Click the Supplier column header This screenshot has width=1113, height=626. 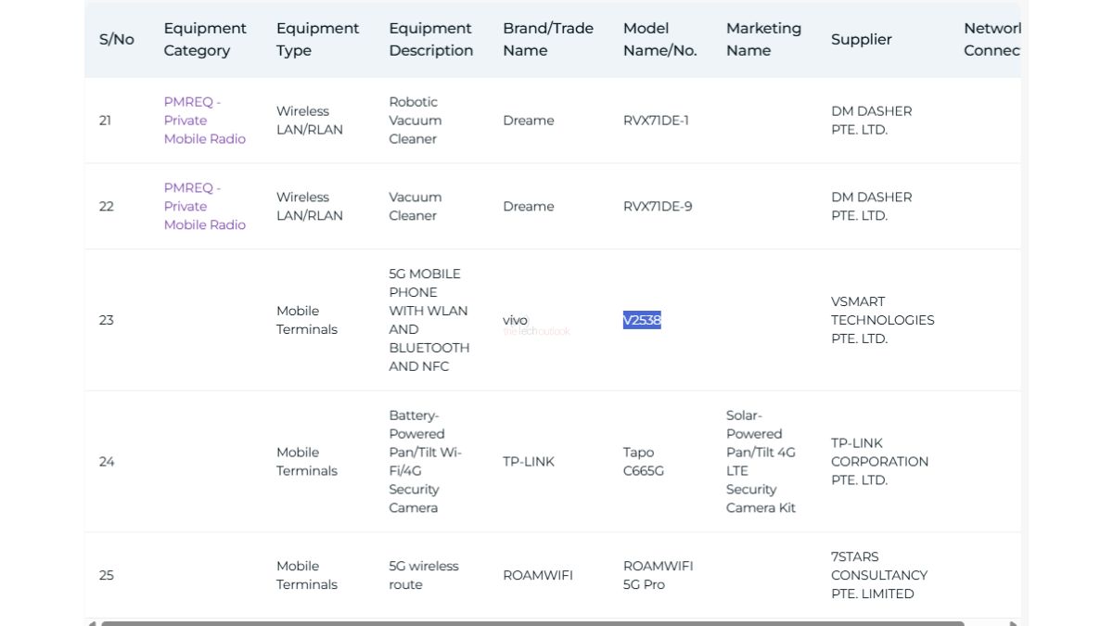[x=861, y=39]
